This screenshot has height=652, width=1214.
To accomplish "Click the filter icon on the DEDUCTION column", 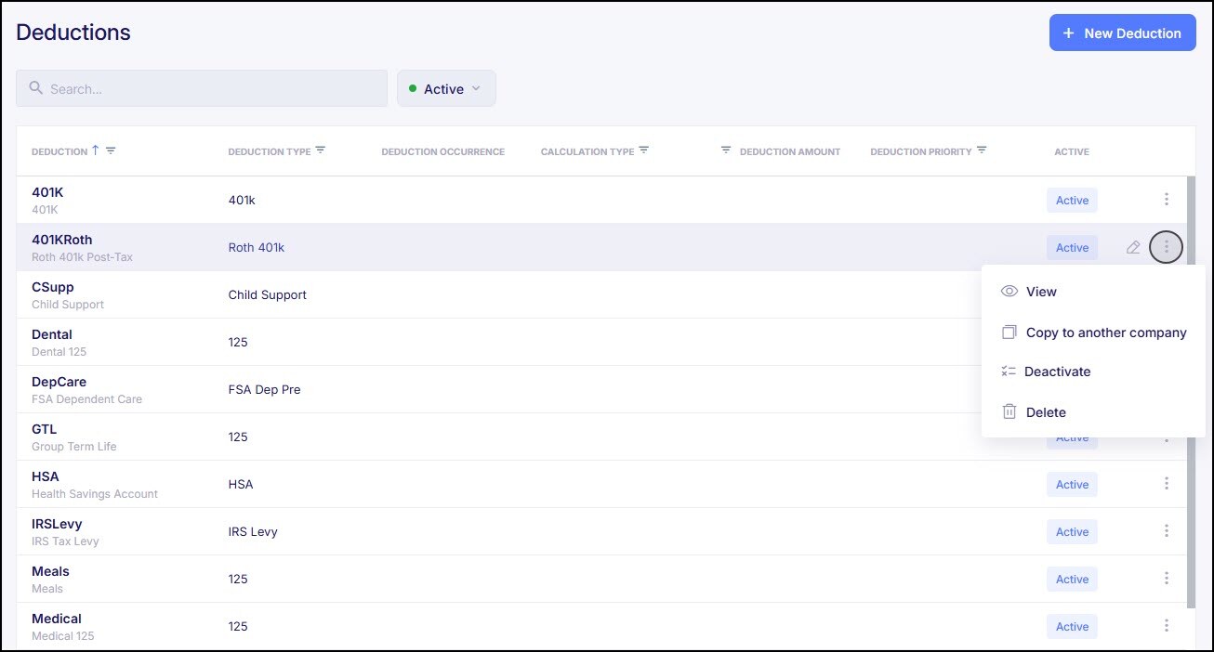I will coord(111,150).
